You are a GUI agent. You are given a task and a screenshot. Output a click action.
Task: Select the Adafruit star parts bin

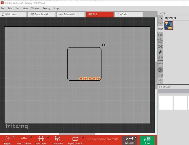pos(160,40)
